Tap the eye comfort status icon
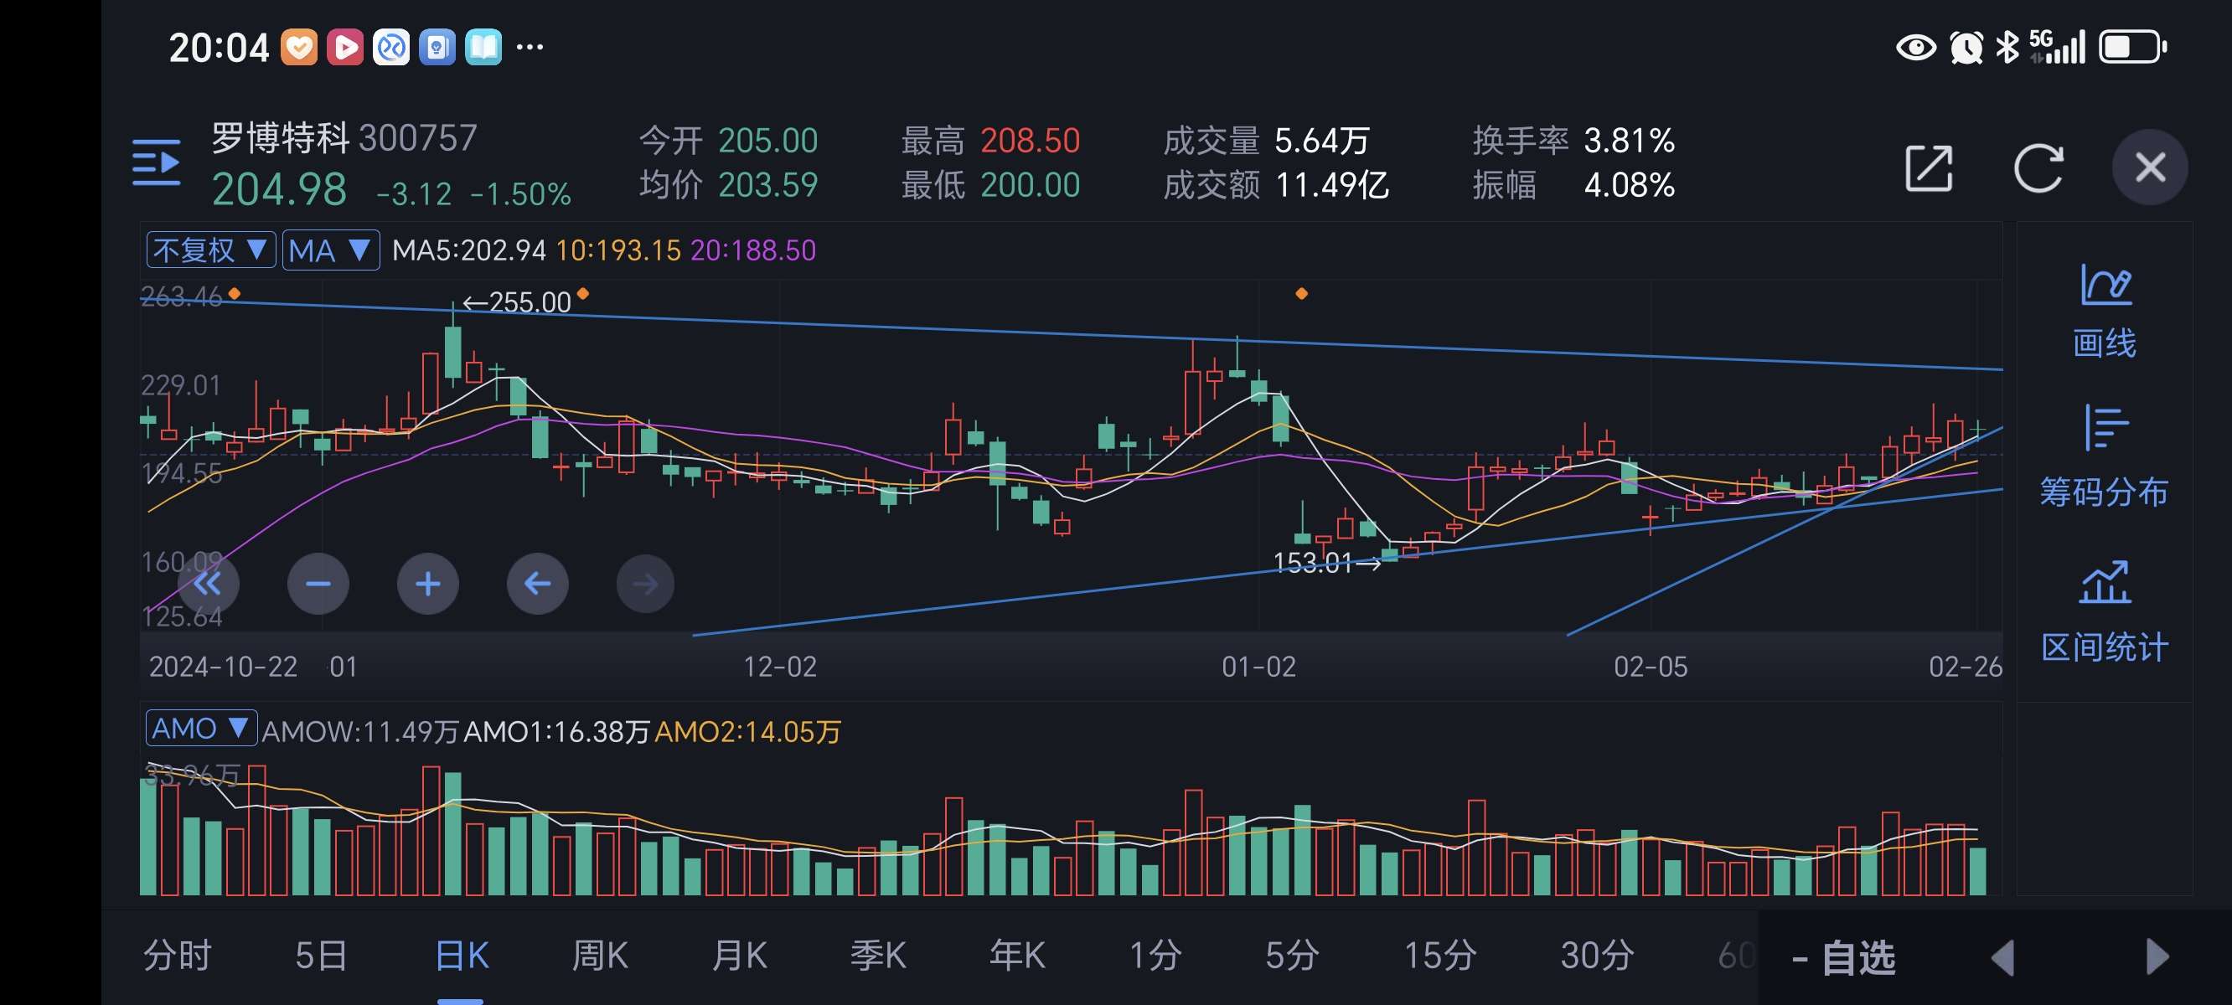Viewport: 2232px width, 1005px height. click(x=1916, y=47)
